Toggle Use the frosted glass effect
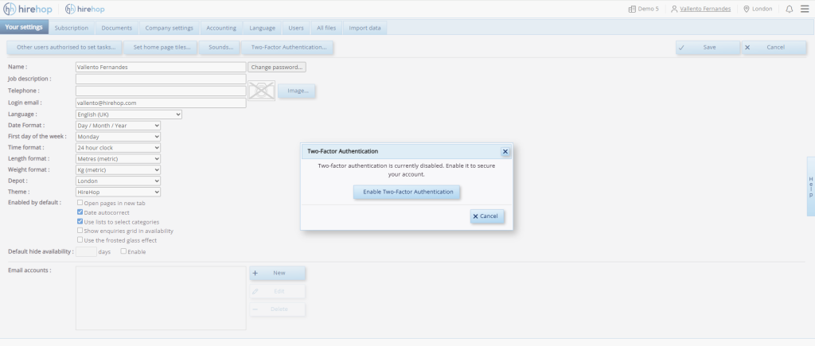The height and width of the screenshot is (346, 815). [80, 239]
